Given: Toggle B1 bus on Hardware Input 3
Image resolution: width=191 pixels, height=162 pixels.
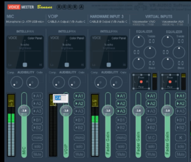Looking at the screenshot, I should click(121, 120).
